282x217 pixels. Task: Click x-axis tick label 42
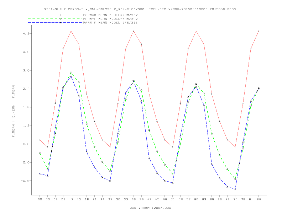click(149, 199)
